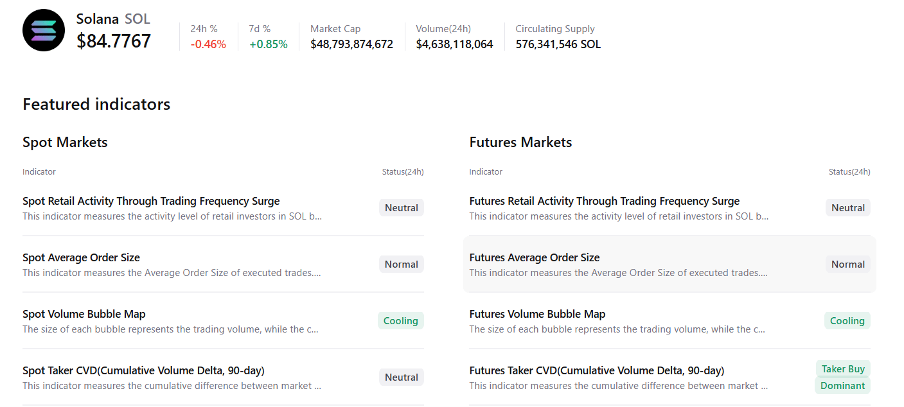Screen dimensions: 904x407
Task: Open Spot Volume Bubble Map indicator
Action: (223, 321)
